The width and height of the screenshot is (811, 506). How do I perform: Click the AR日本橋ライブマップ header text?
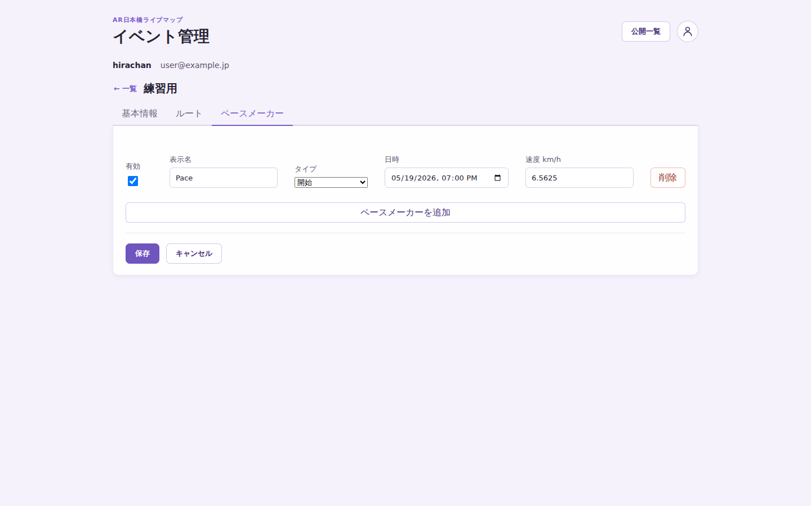pos(148,20)
